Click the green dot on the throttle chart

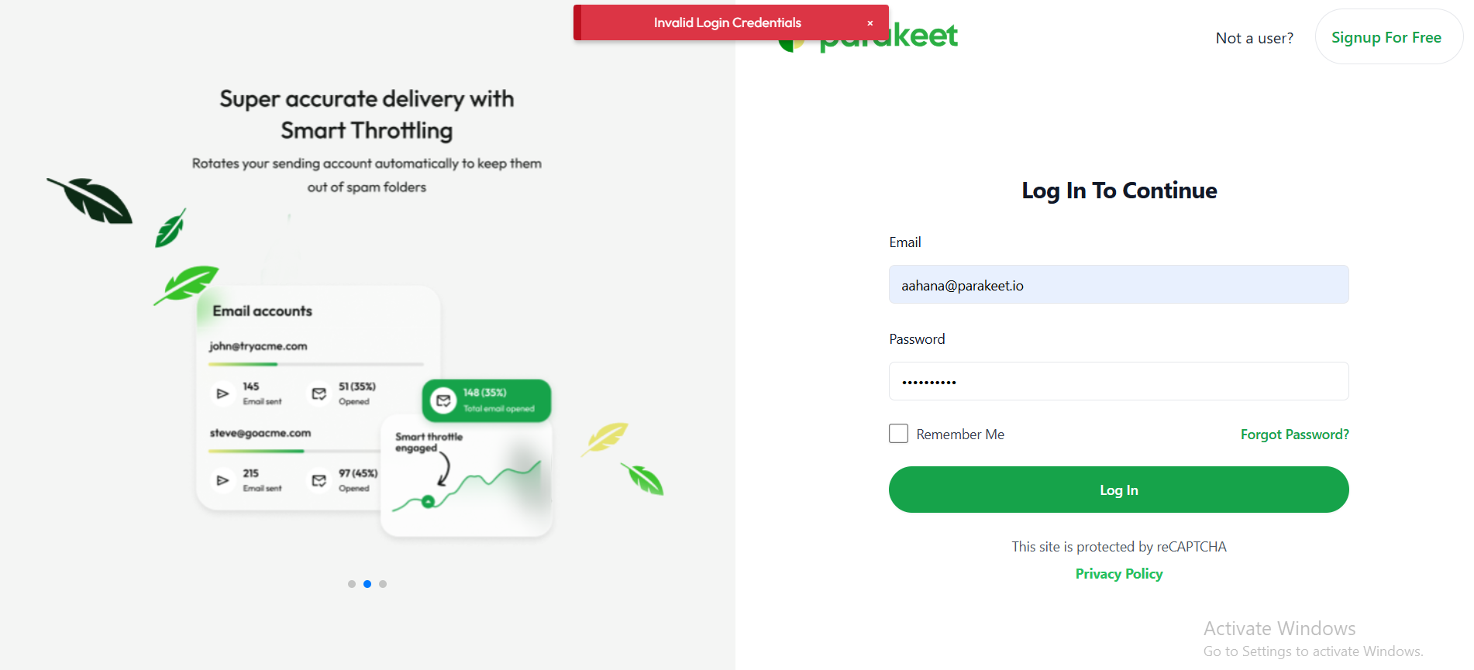point(428,501)
